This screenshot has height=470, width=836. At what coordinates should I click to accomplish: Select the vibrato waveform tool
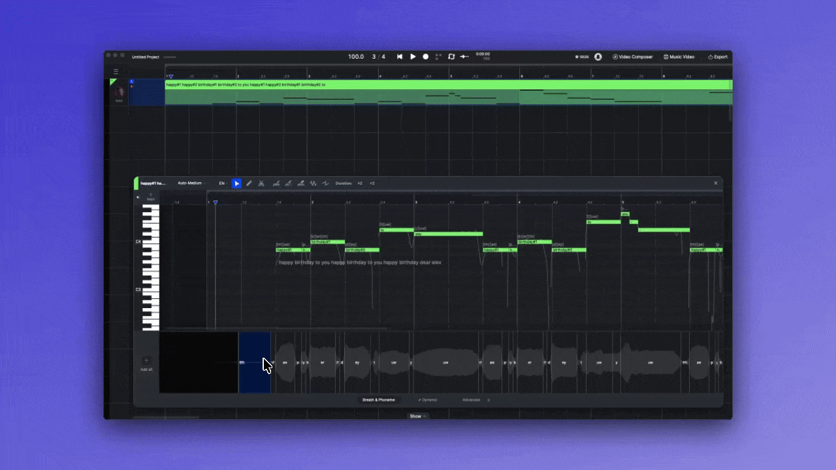point(313,183)
